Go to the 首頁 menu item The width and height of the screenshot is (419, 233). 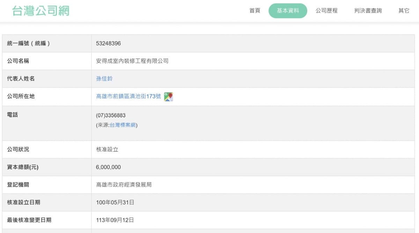[255, 11]
